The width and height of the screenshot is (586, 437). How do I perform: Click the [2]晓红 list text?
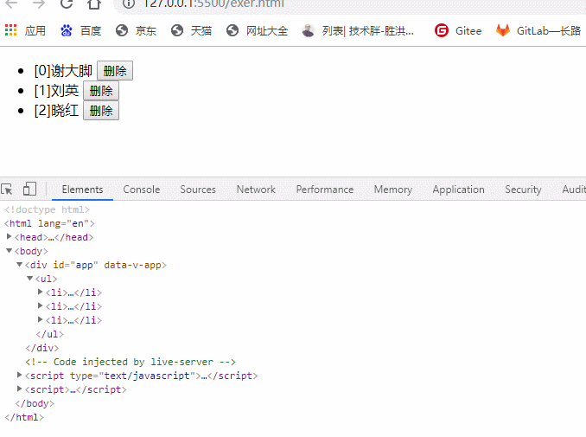click(56, 111)
